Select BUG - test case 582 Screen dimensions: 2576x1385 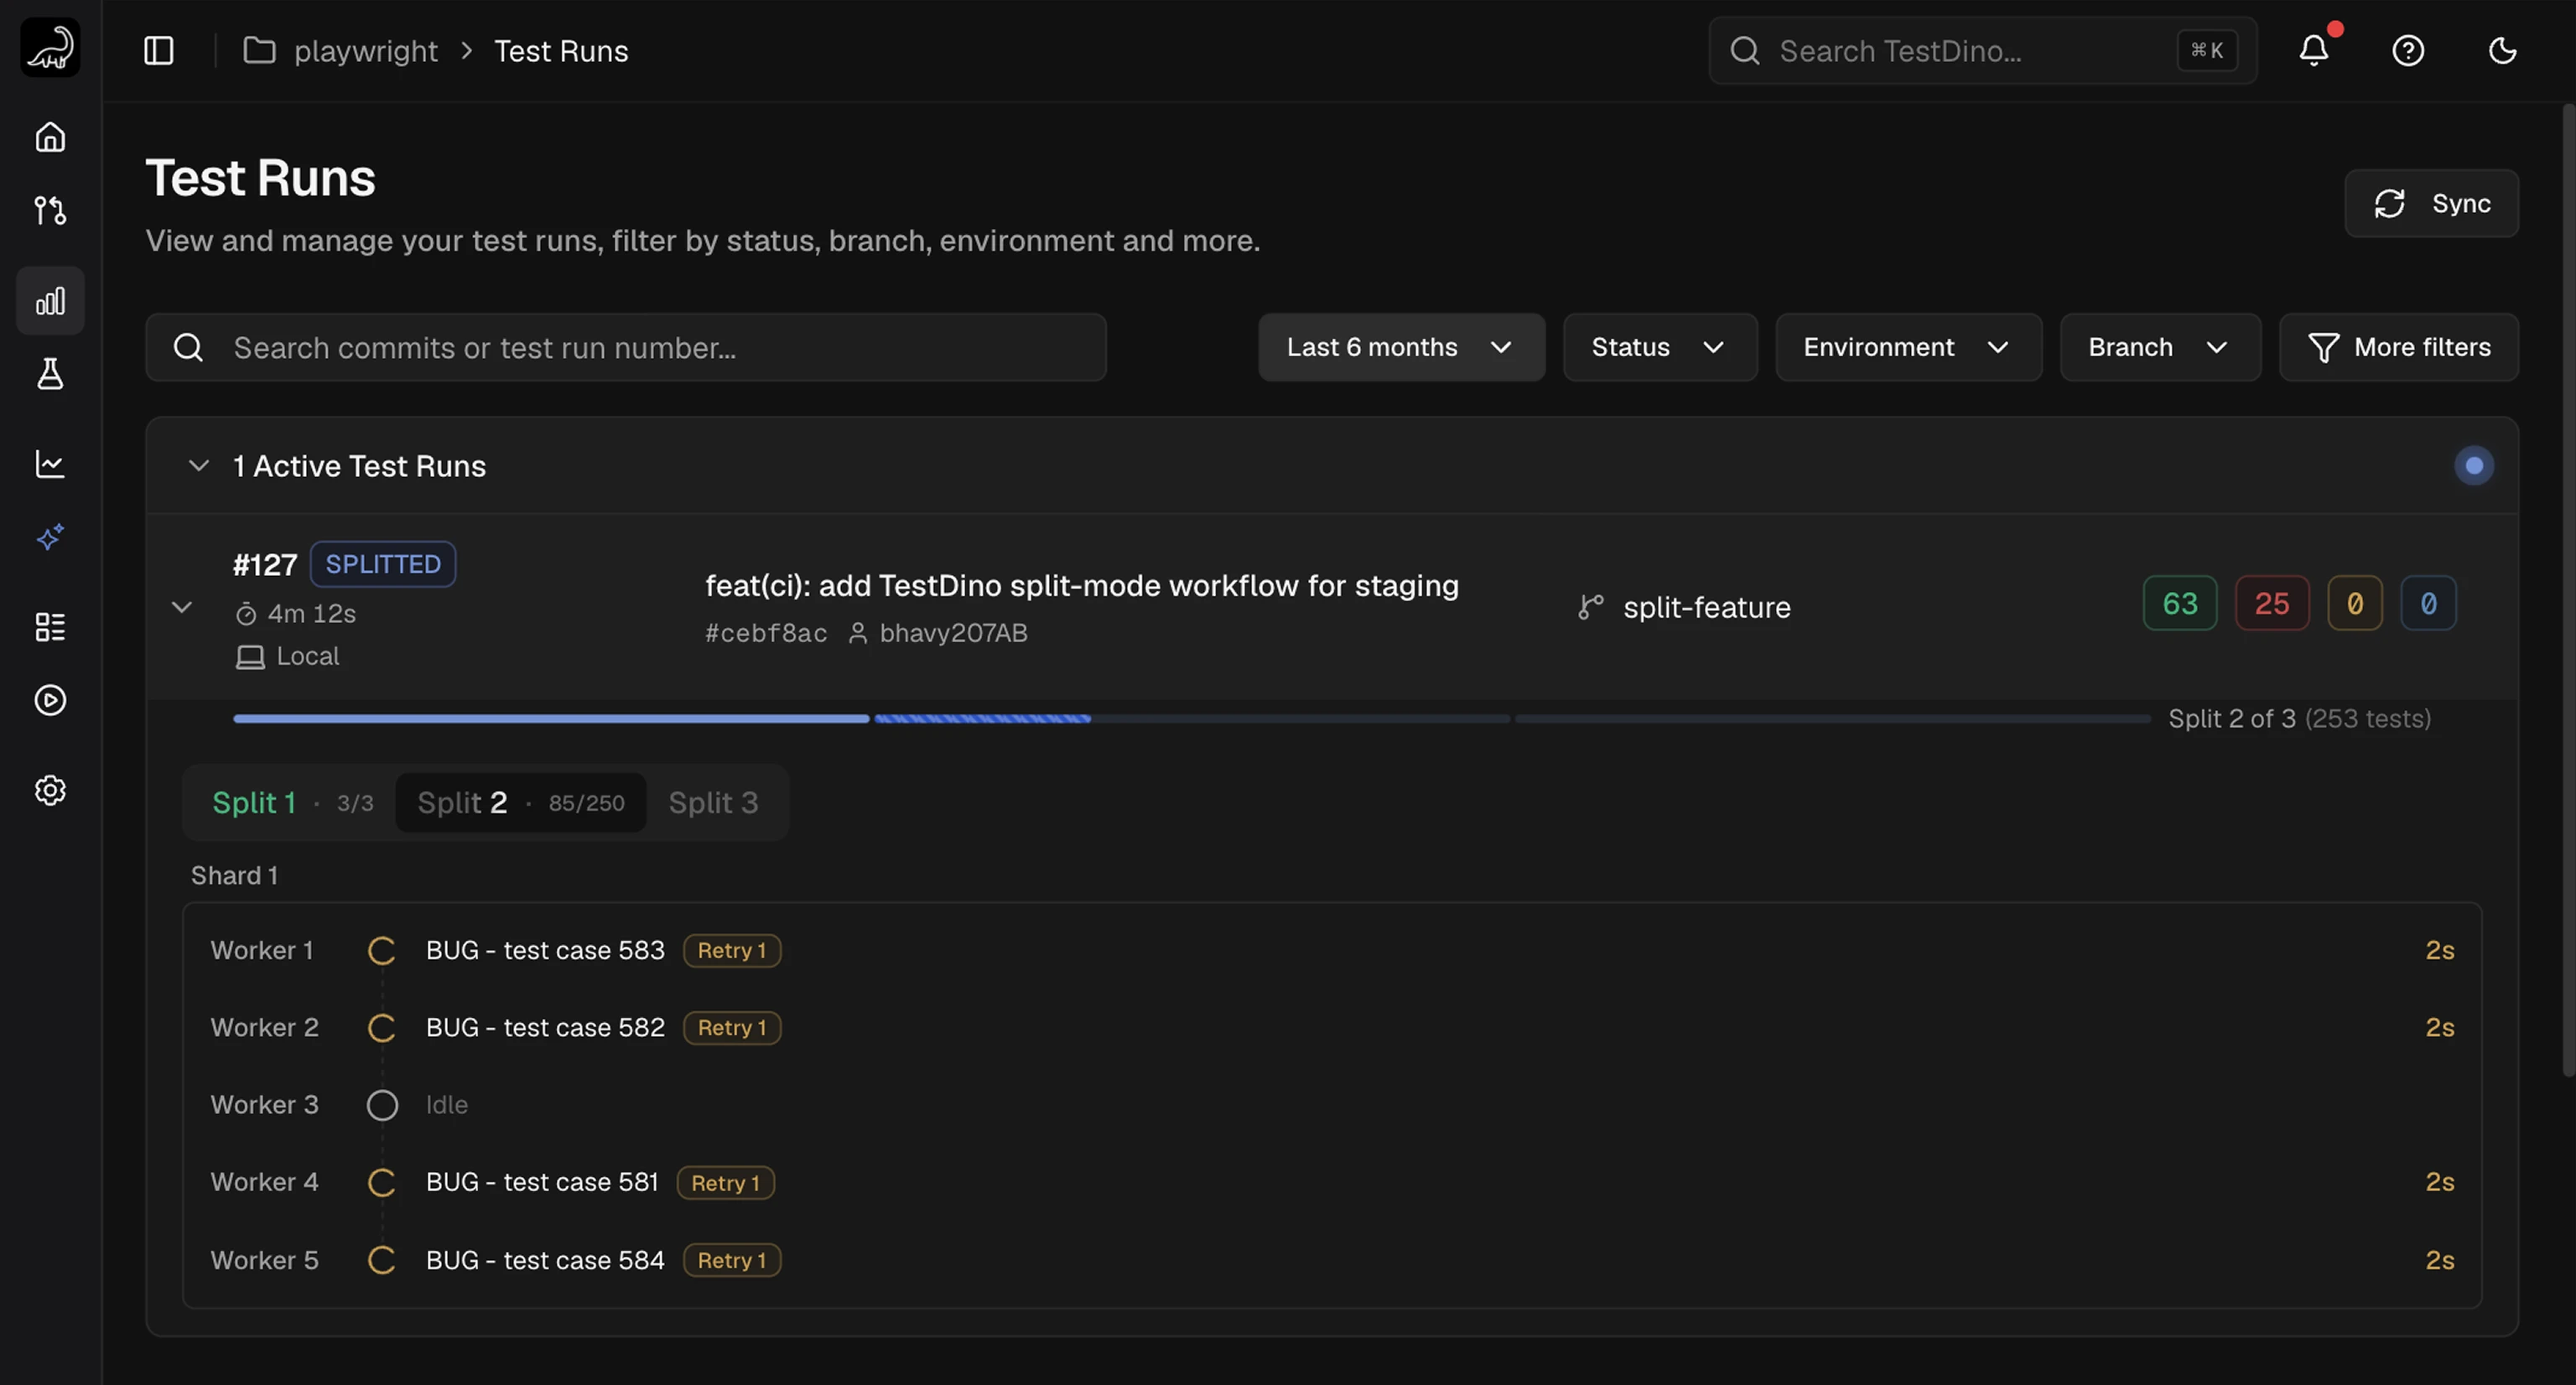coord(545,1027)
